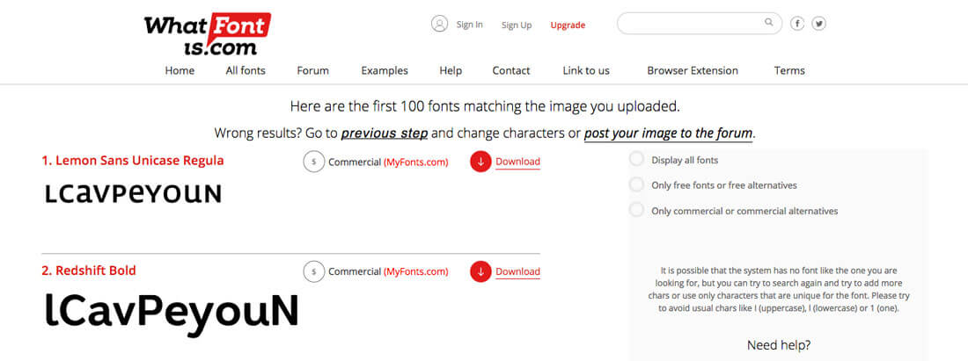
Task: Select Only commercial or commercial alternatives
Action: tap(636, 210)
